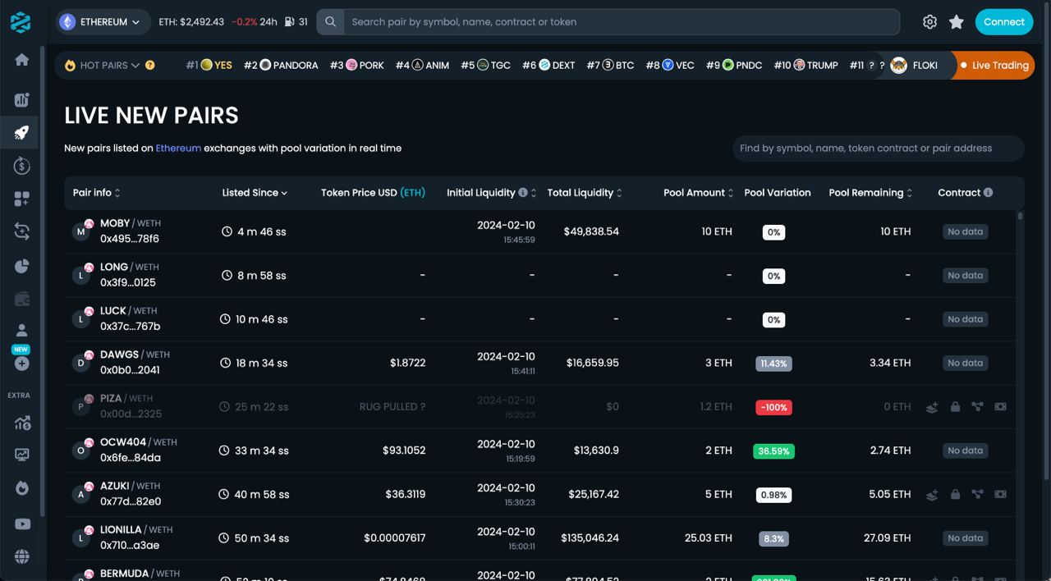Select hot pair #2 PANDORA

point(281,65)
